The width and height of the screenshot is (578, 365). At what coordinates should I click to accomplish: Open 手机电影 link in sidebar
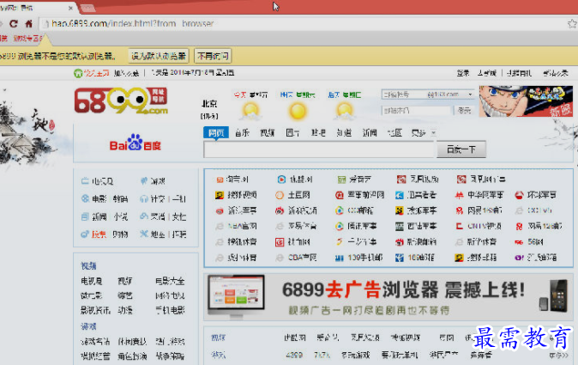[170, 310]
